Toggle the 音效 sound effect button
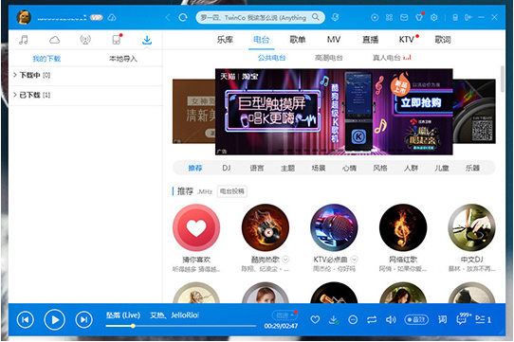 tap(416, 319)
